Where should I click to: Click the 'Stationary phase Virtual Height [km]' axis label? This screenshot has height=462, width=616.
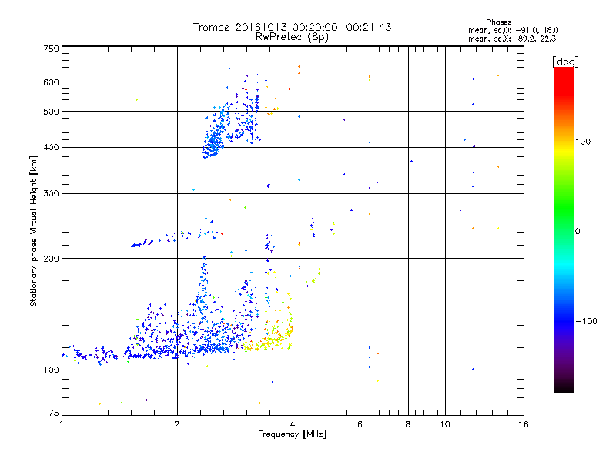tap(34, 232)
